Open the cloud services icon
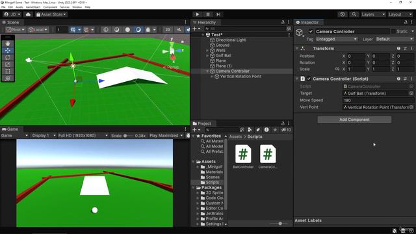 28,14
